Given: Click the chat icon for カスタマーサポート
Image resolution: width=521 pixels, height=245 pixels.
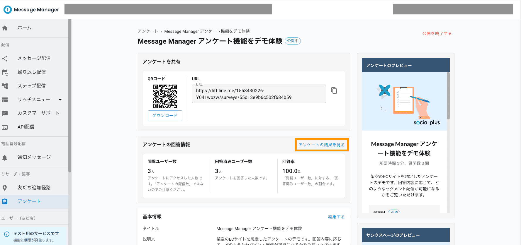Looking at the screenshot, I should [5, 113].
